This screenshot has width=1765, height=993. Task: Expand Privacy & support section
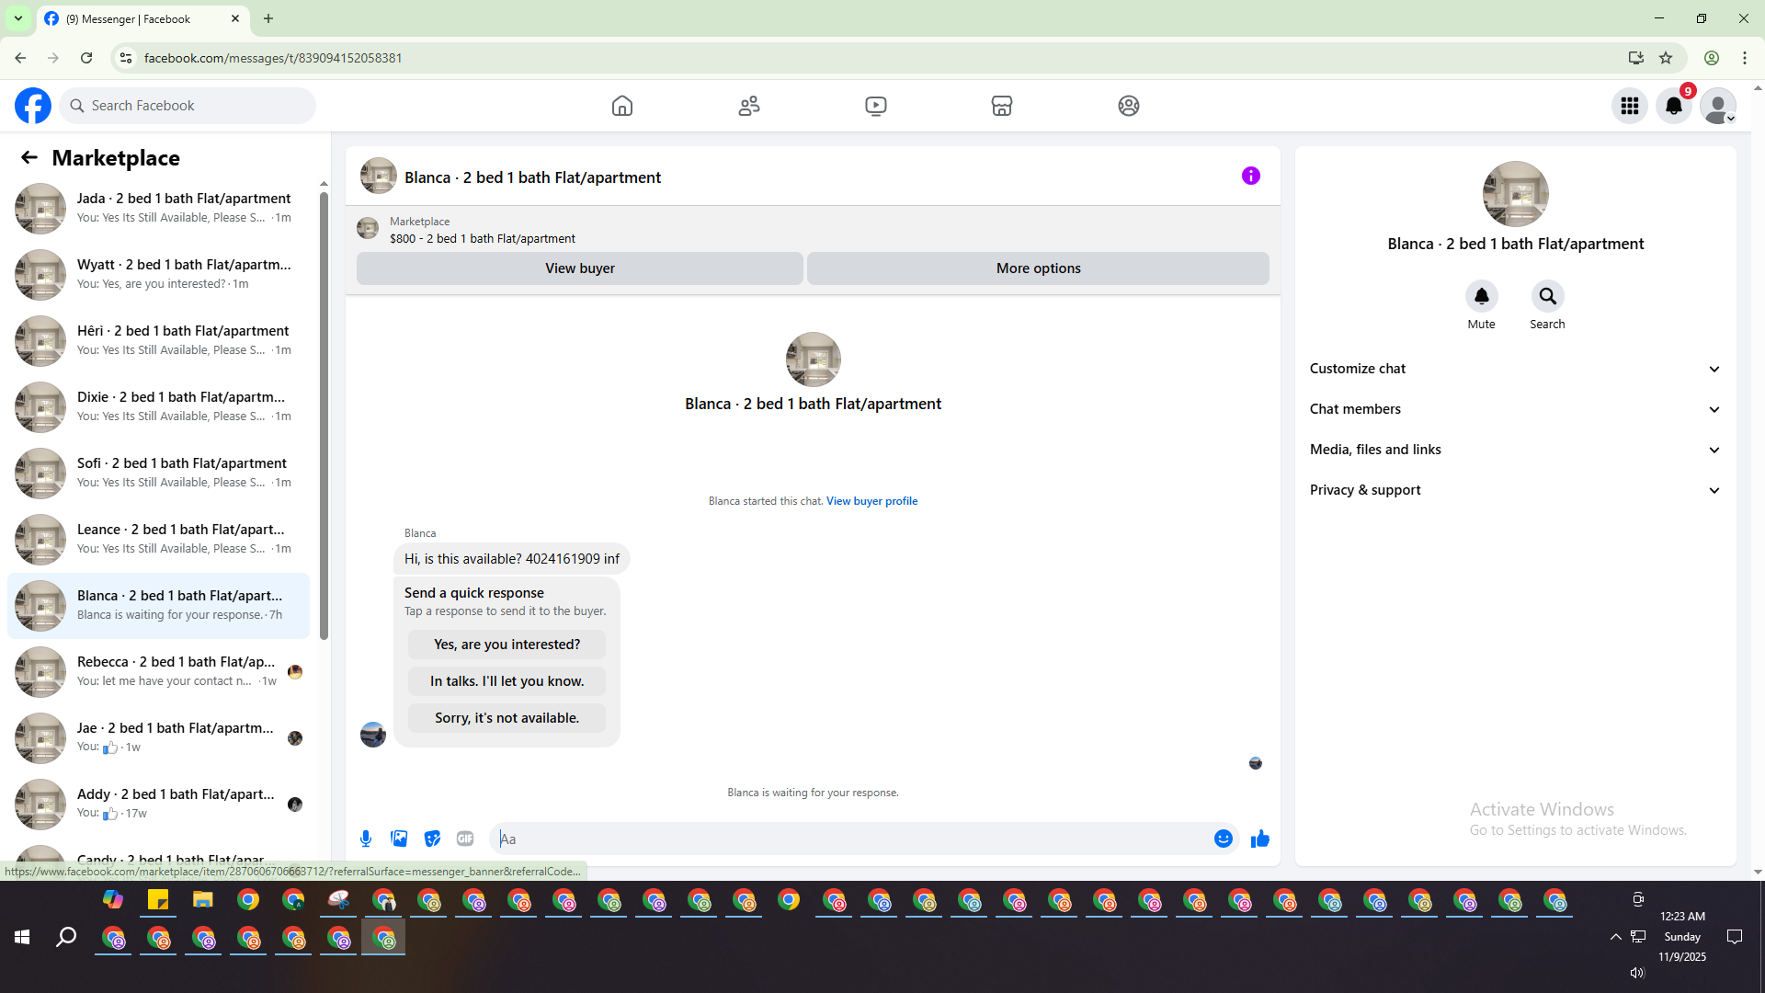[x=1515, y=490]
